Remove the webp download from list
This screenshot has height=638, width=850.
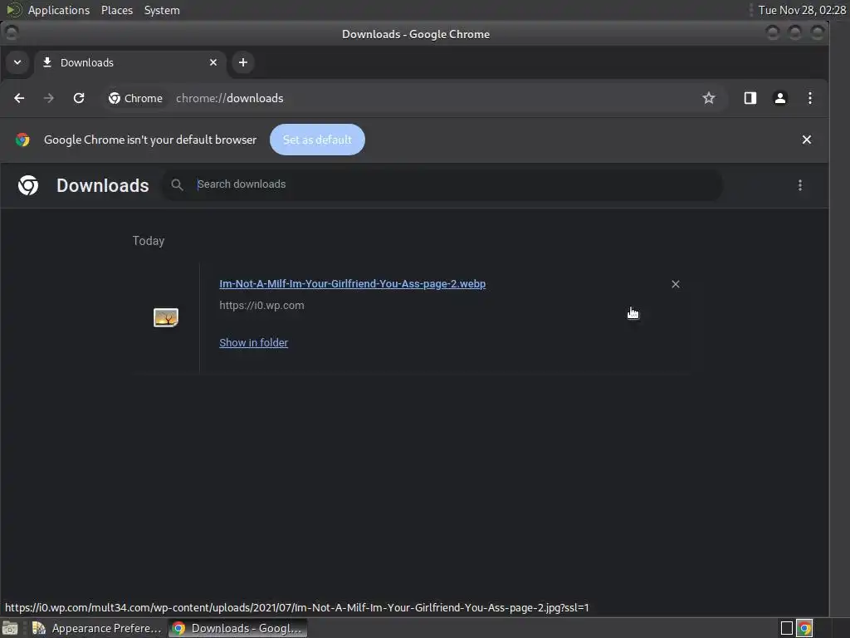click(676, 284)
